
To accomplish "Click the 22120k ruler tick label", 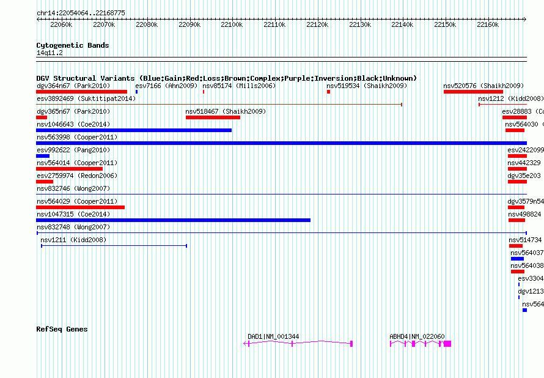I will click(x=317, y=24).
